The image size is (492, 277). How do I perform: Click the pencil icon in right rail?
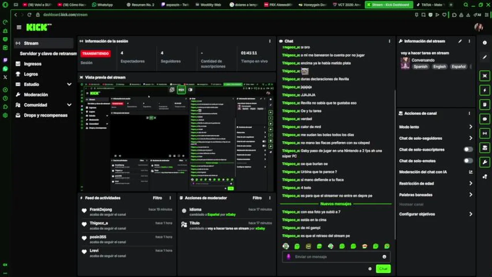[x=485, y=57]
